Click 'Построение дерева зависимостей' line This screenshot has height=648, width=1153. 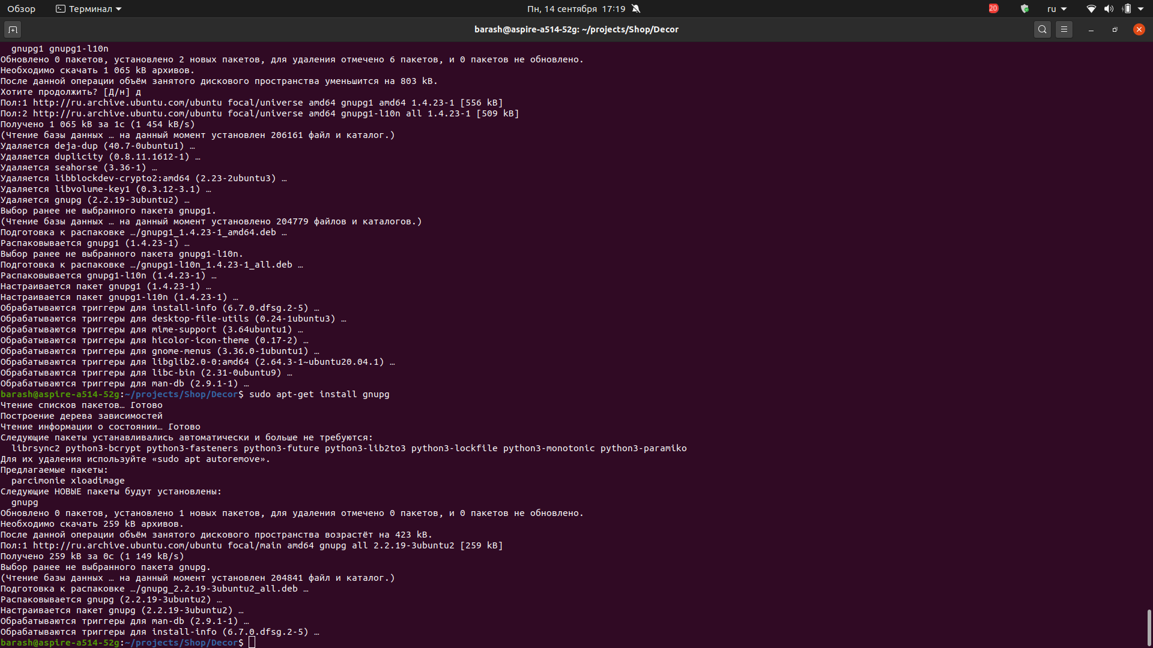pyautogui.click(x=81, y=416)
